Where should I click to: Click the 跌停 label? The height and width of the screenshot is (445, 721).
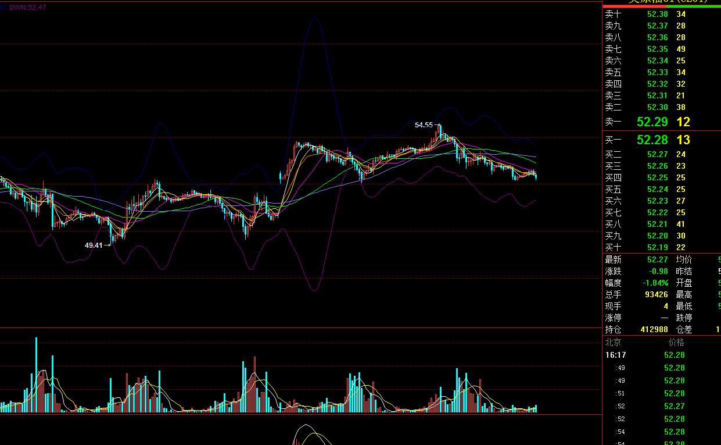tap(684, 318)
